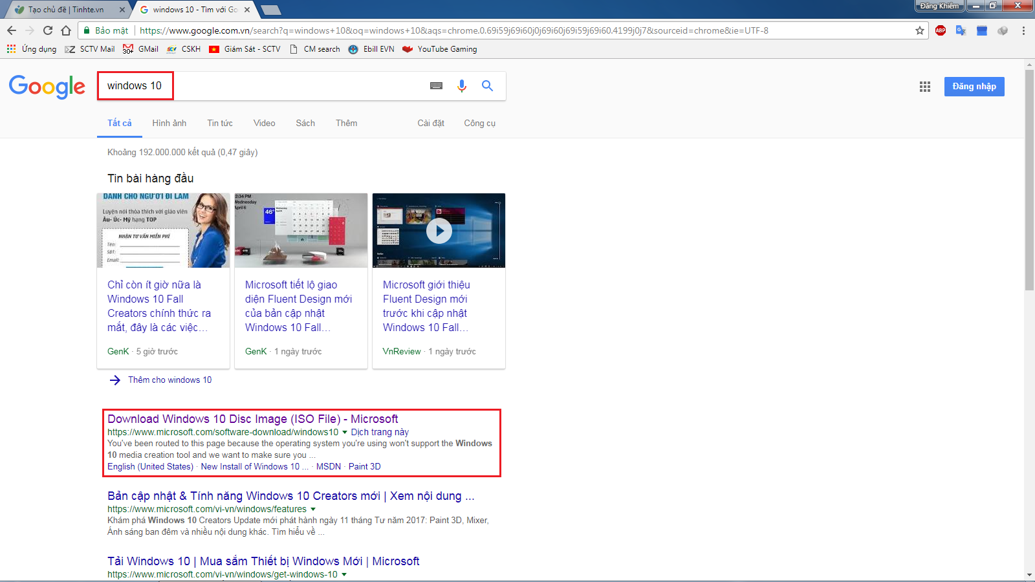1035x582 pixels.
Task: Open the Công cụ search tools
Action: [480, 123]
